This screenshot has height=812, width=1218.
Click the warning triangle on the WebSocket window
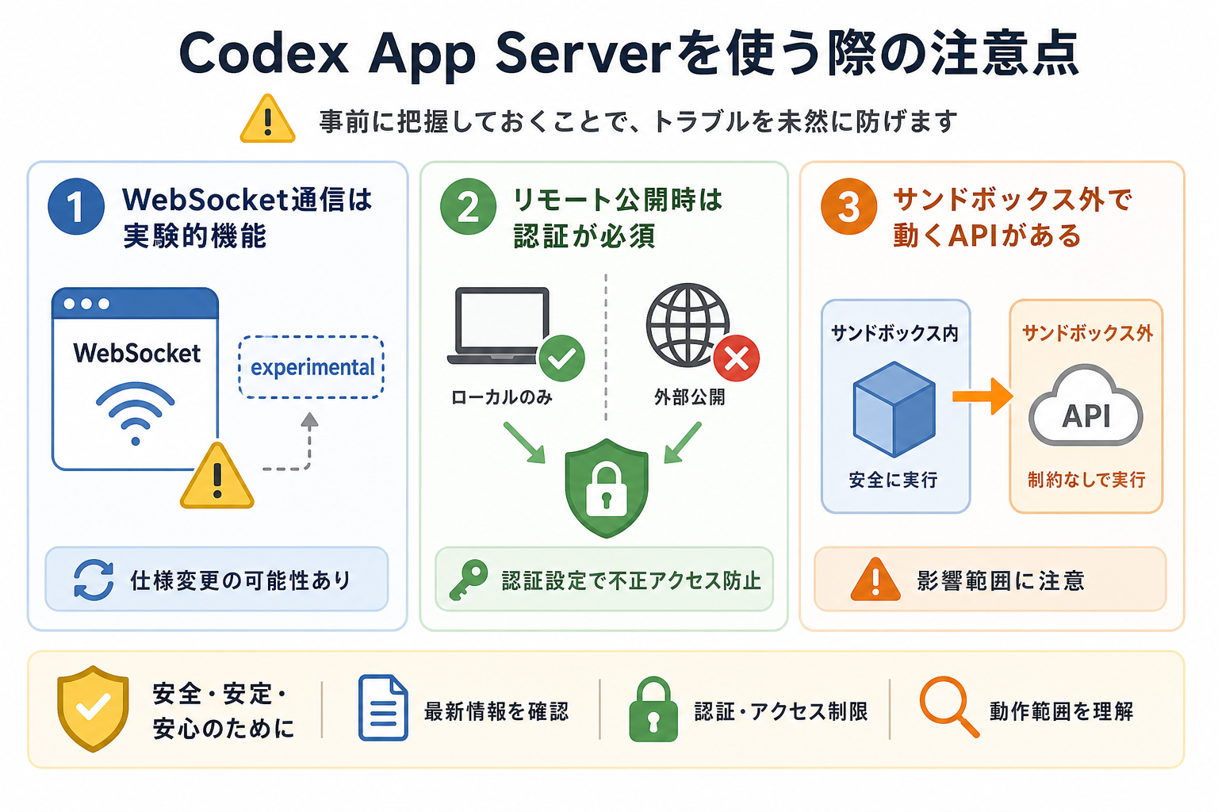coord(217,476)
